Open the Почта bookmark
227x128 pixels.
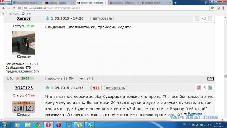point(27,14)
